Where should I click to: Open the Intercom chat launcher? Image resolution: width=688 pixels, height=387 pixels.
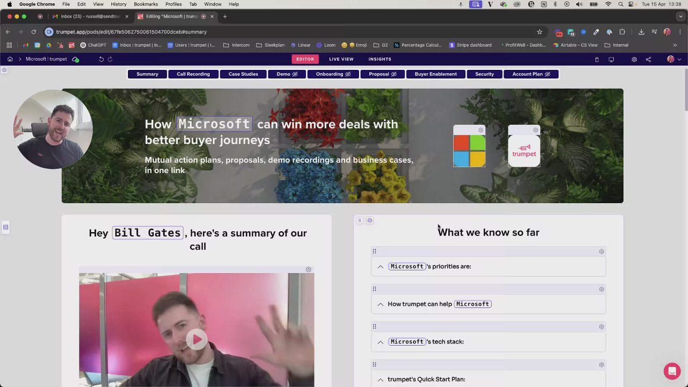coord(672,371)
